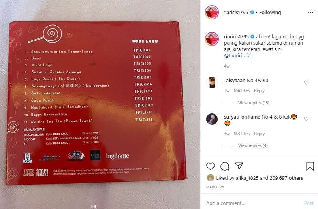
Task: Like _aisyaaah's comment heart
Action: [306, 83]
